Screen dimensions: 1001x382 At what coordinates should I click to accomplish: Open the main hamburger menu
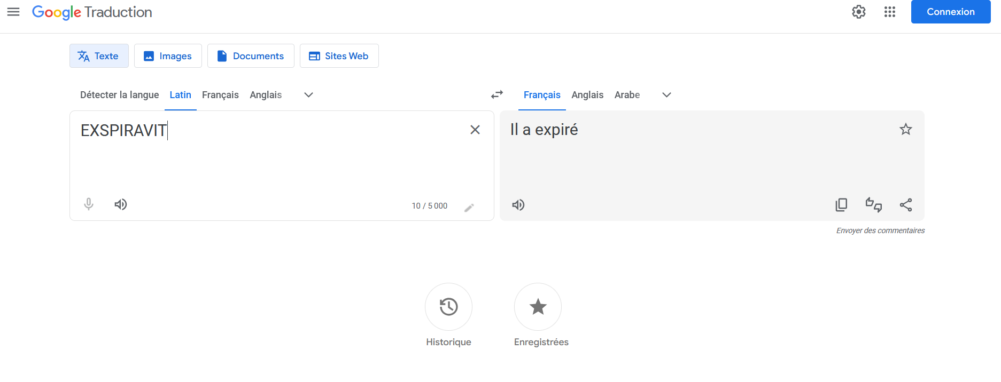13,12
